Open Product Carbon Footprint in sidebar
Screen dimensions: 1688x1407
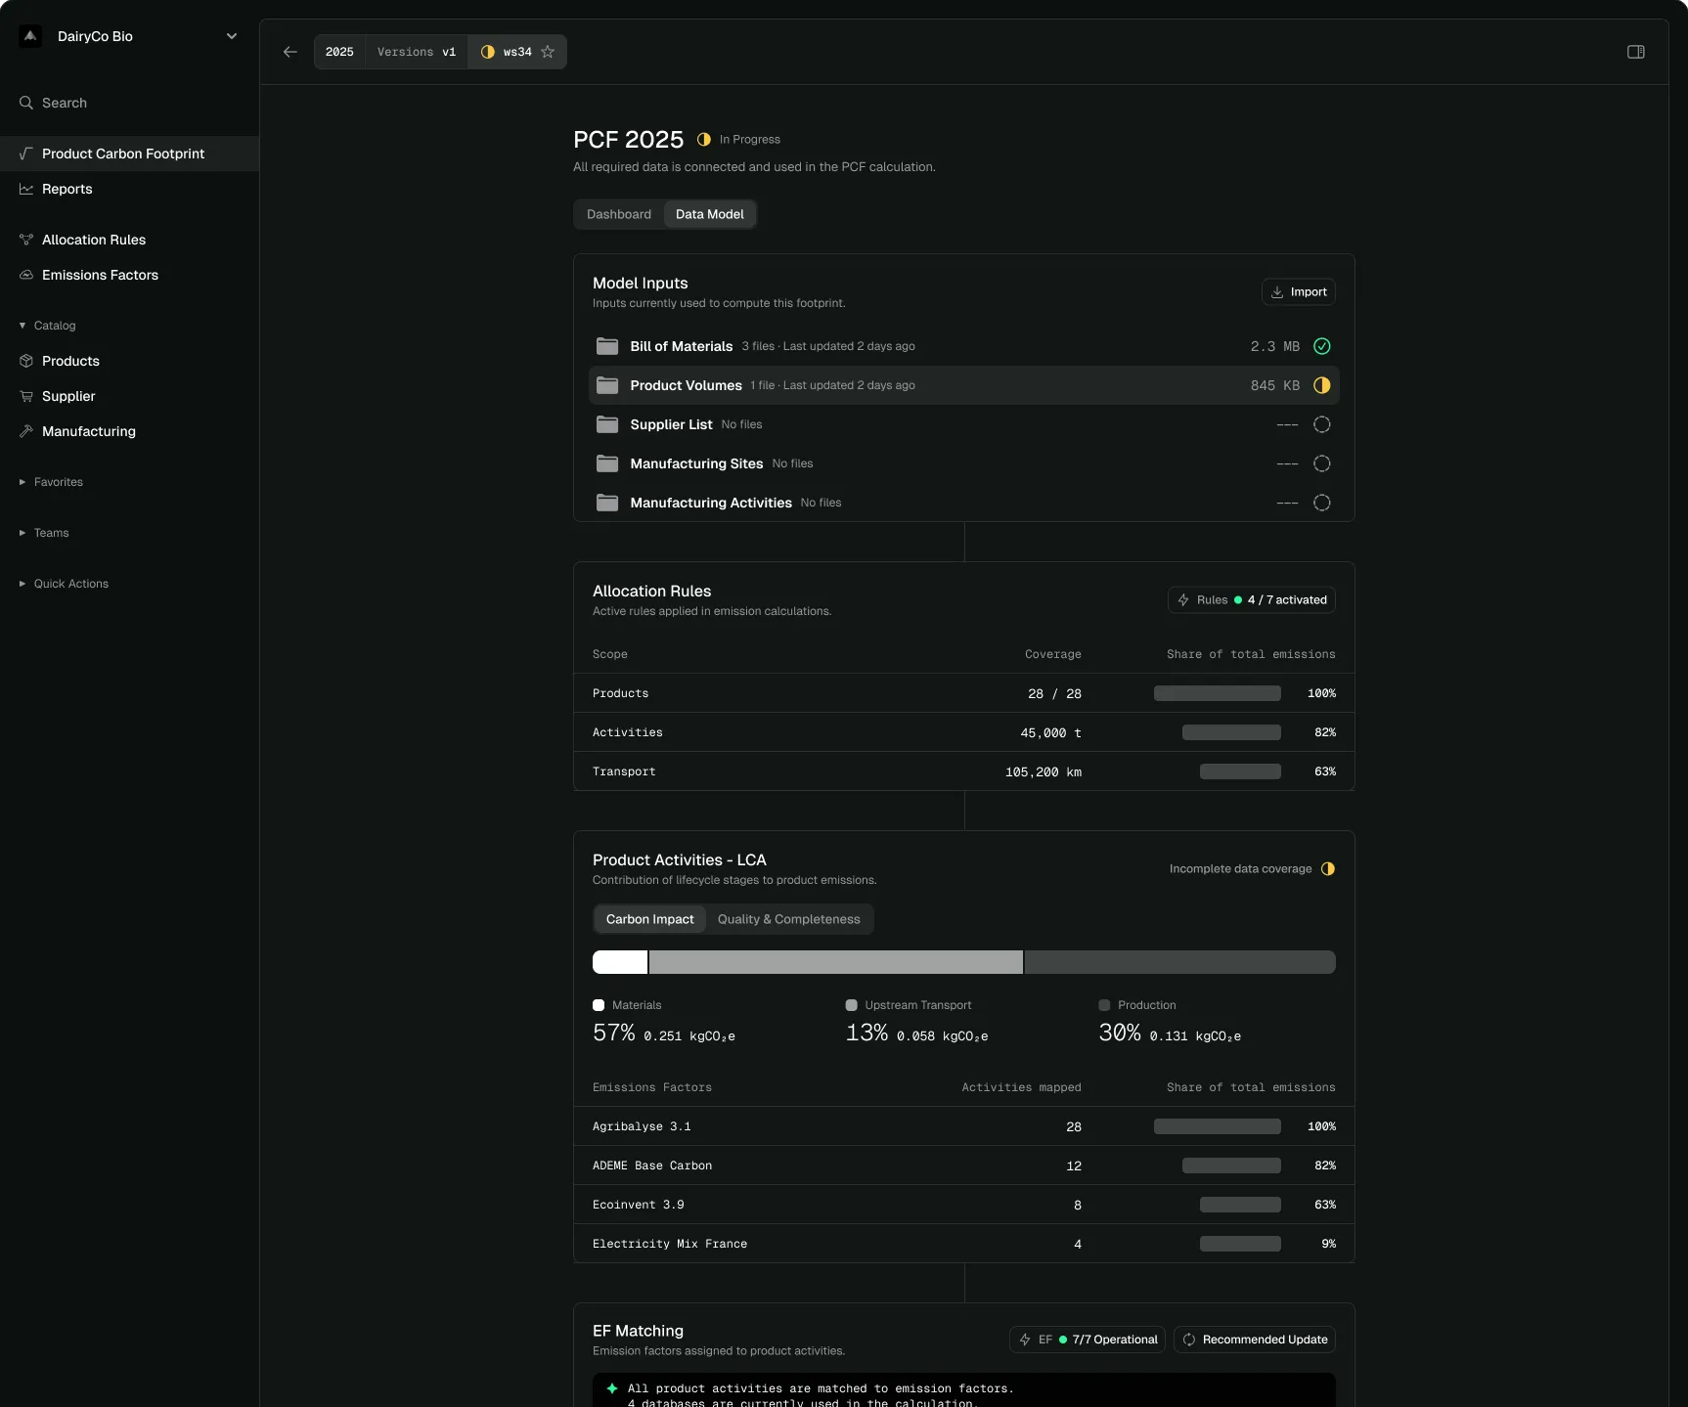coord(129,154)
